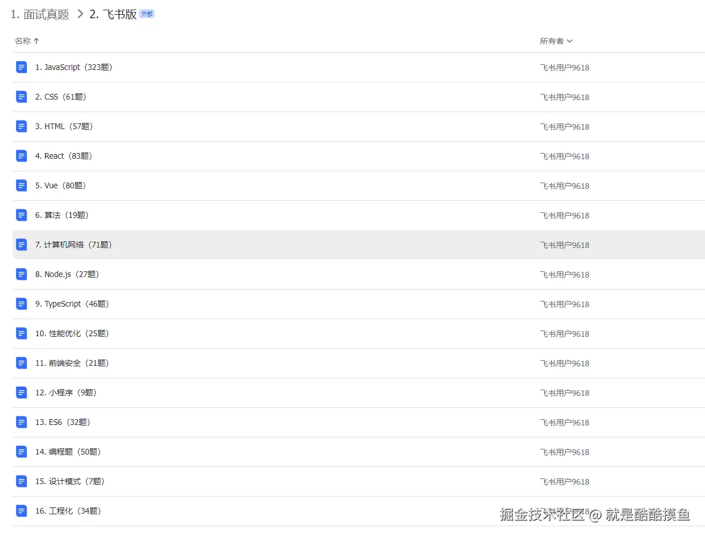Click 飞书用户9618 in the 6. 算法 row
This screenshot has width=705, height=537.
pos(565,215)
